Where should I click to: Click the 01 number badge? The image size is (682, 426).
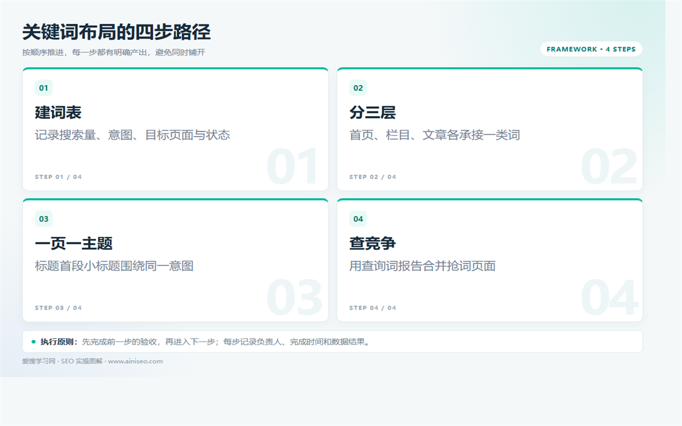click(44, 88)
